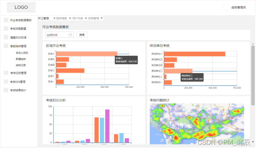The width and height of the screenshot is (256, 149).
Task: Open 作业考核数据看板 in the sidebar
Action: coord(21,20)
